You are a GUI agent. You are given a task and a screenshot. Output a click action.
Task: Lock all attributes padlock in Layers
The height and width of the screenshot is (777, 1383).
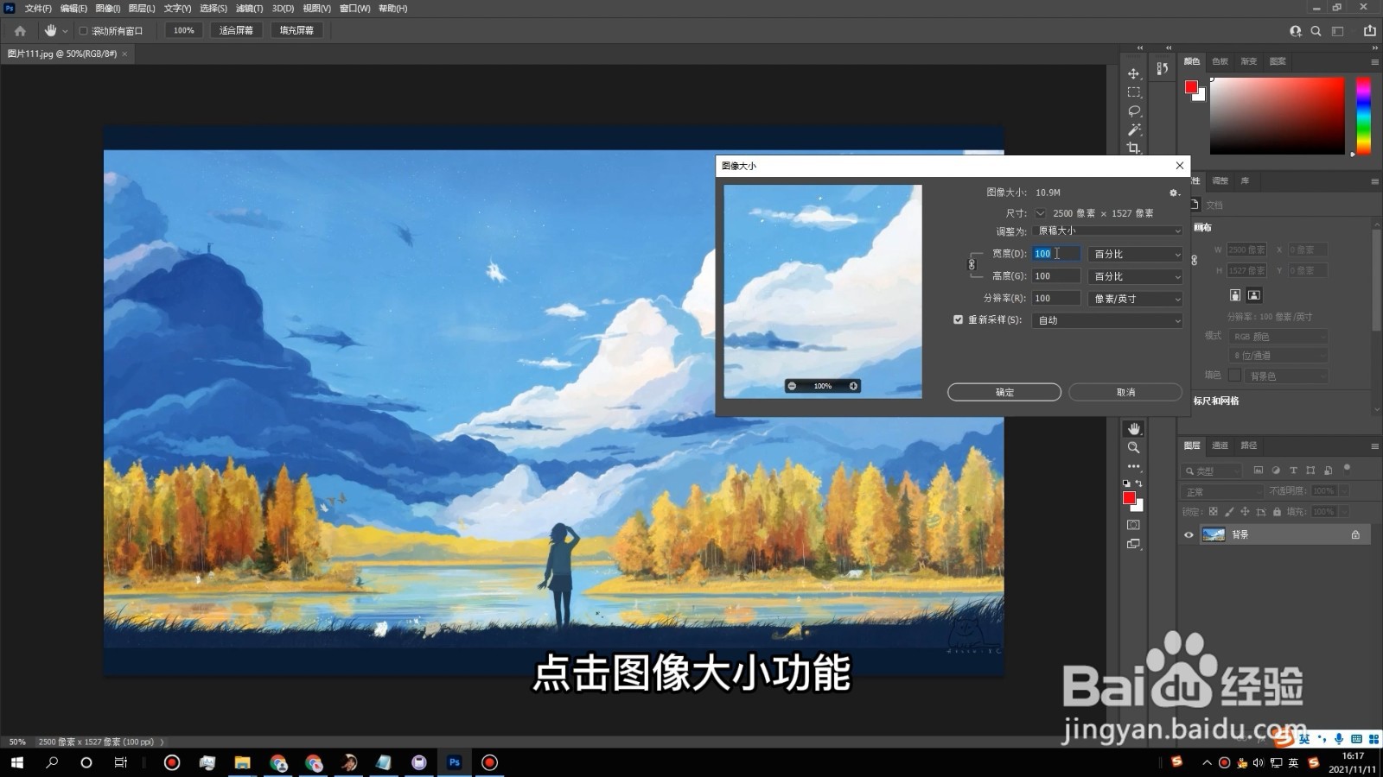1277,511
